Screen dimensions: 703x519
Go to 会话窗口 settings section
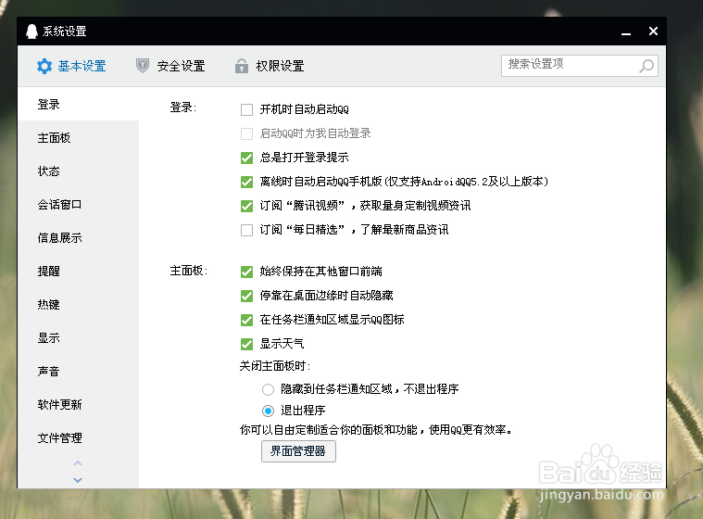pyautogui.click(x=78, y=205)
